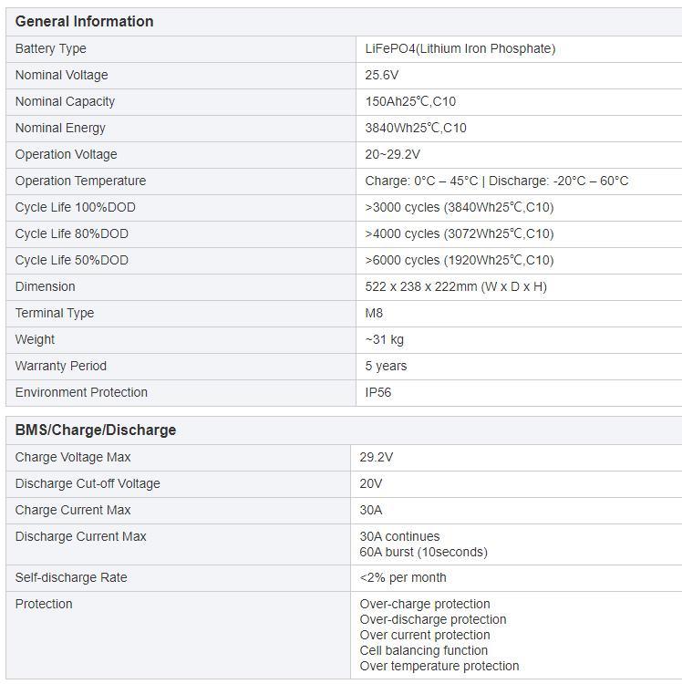Select the Weight ~31 kg value
Image resolution: width=682 pixels, height=684 pixels.
(x=384, y=339)
